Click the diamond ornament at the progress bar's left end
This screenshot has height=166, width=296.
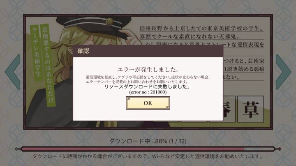click(x=18, y=149)
